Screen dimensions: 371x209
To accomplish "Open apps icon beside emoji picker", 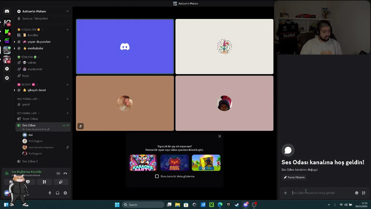I will click(x=363, y=193).
